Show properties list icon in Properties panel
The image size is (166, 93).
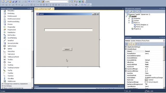pyautogui.click(x=133, y=44)
